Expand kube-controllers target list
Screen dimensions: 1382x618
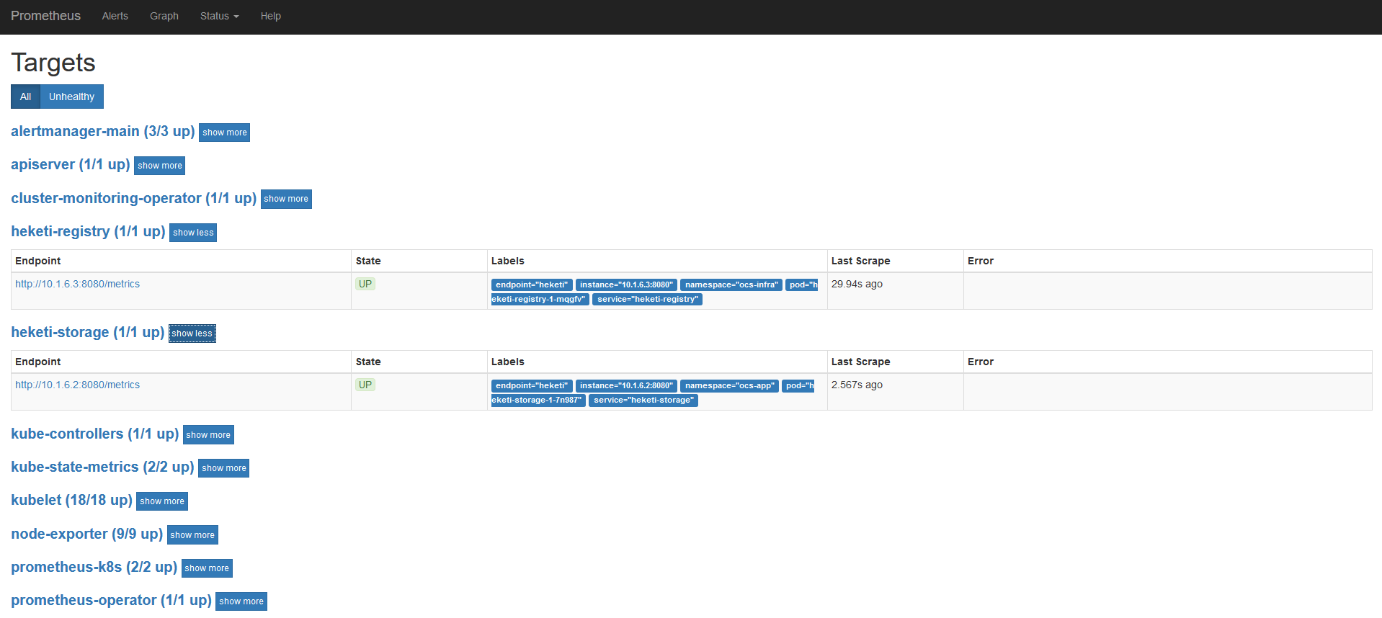pos(208,435)
